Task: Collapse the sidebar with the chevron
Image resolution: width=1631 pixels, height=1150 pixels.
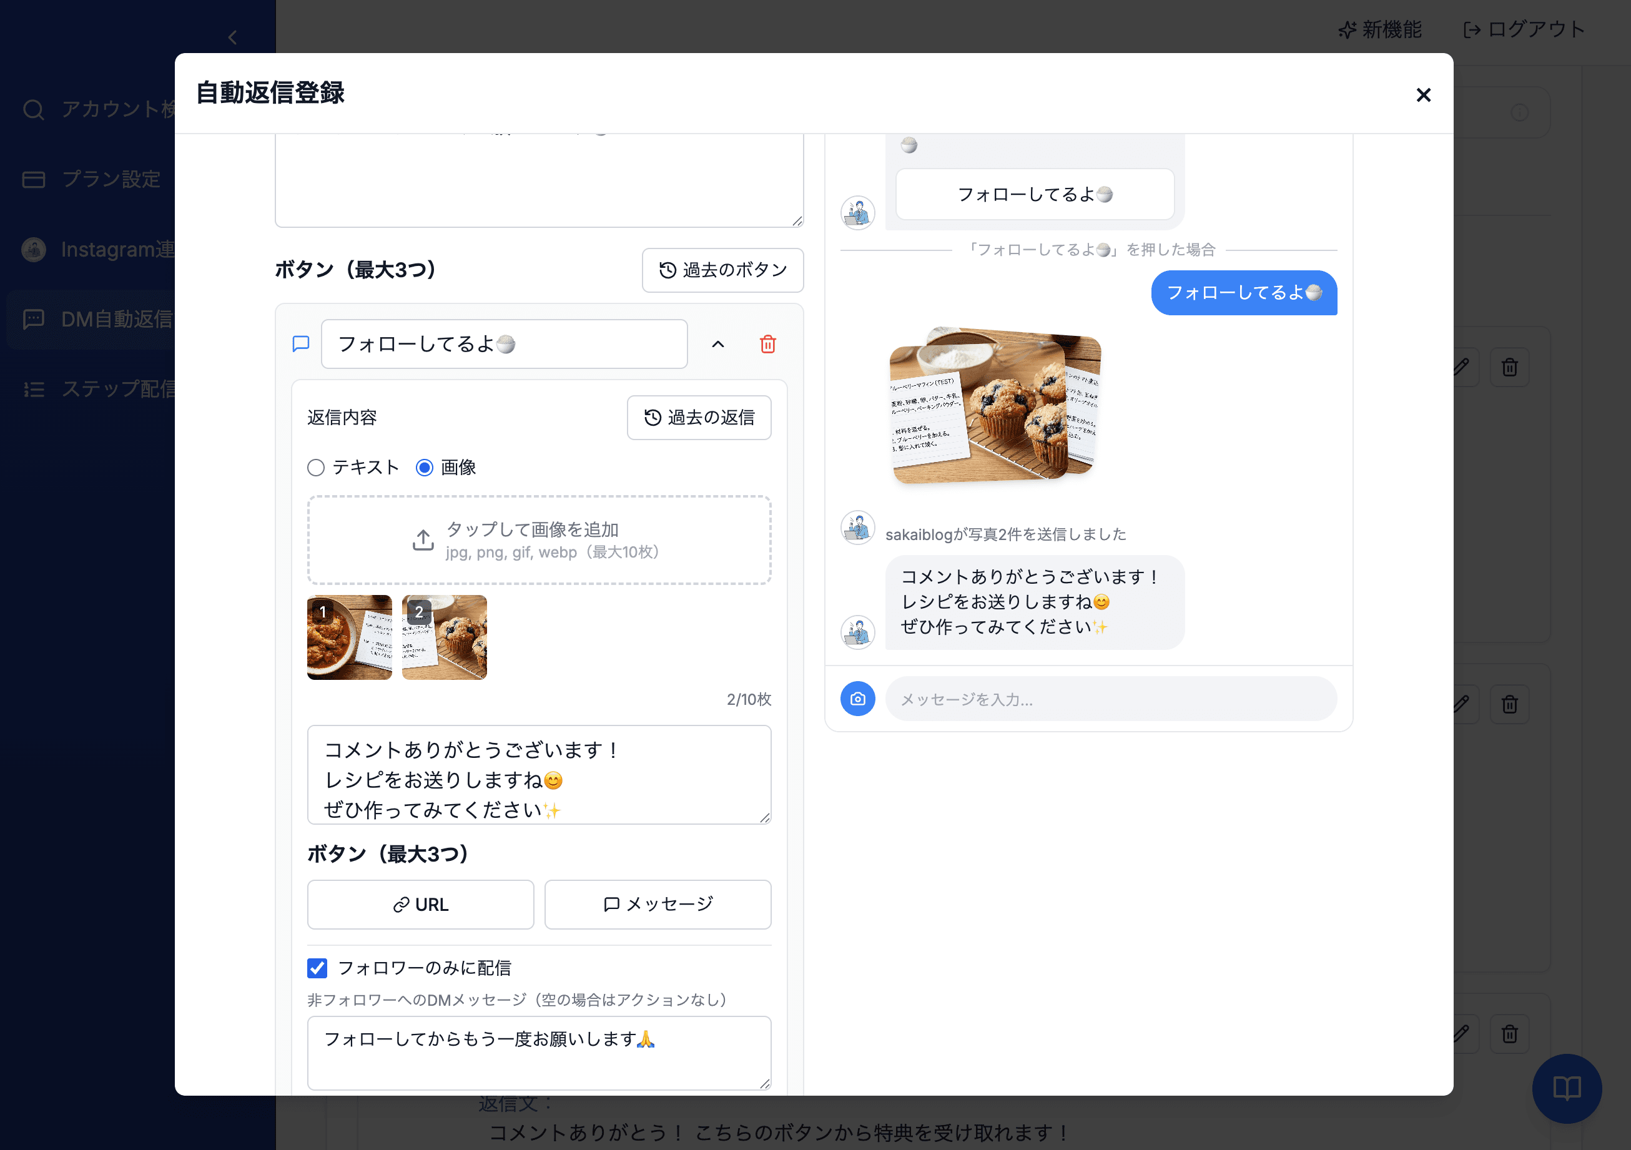Action: pyautogui.click(x=233, y=37)
